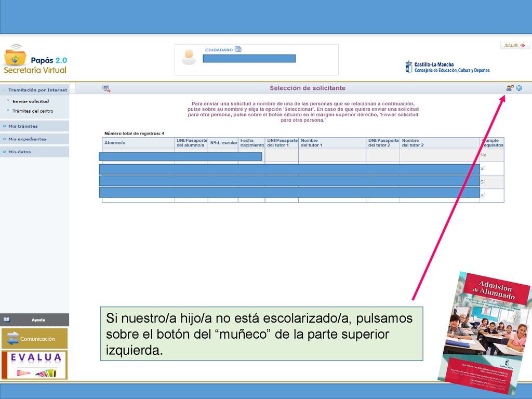Screen dimensions: 532x399
Task: Open Trámites del centro menu entry
Action: click(x=33, y=111)
